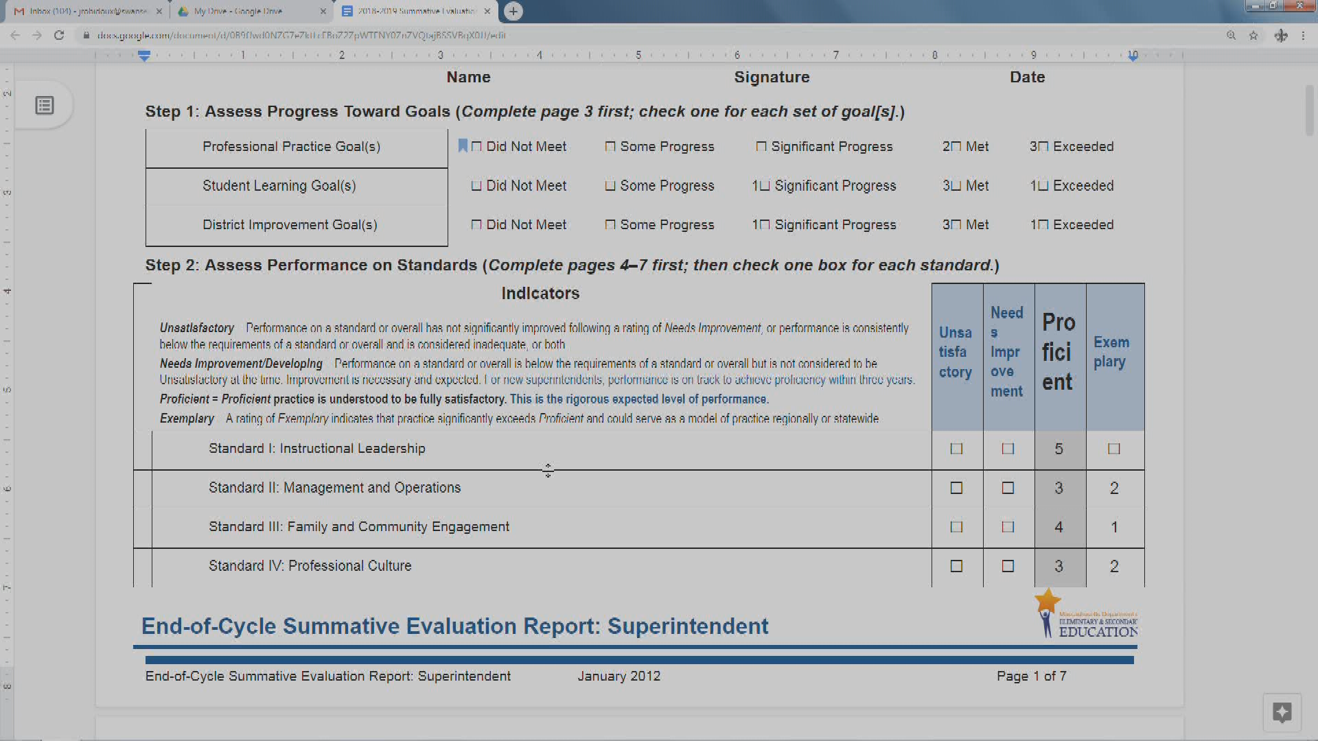Go back with the browser back arrow

pos(15,35)
